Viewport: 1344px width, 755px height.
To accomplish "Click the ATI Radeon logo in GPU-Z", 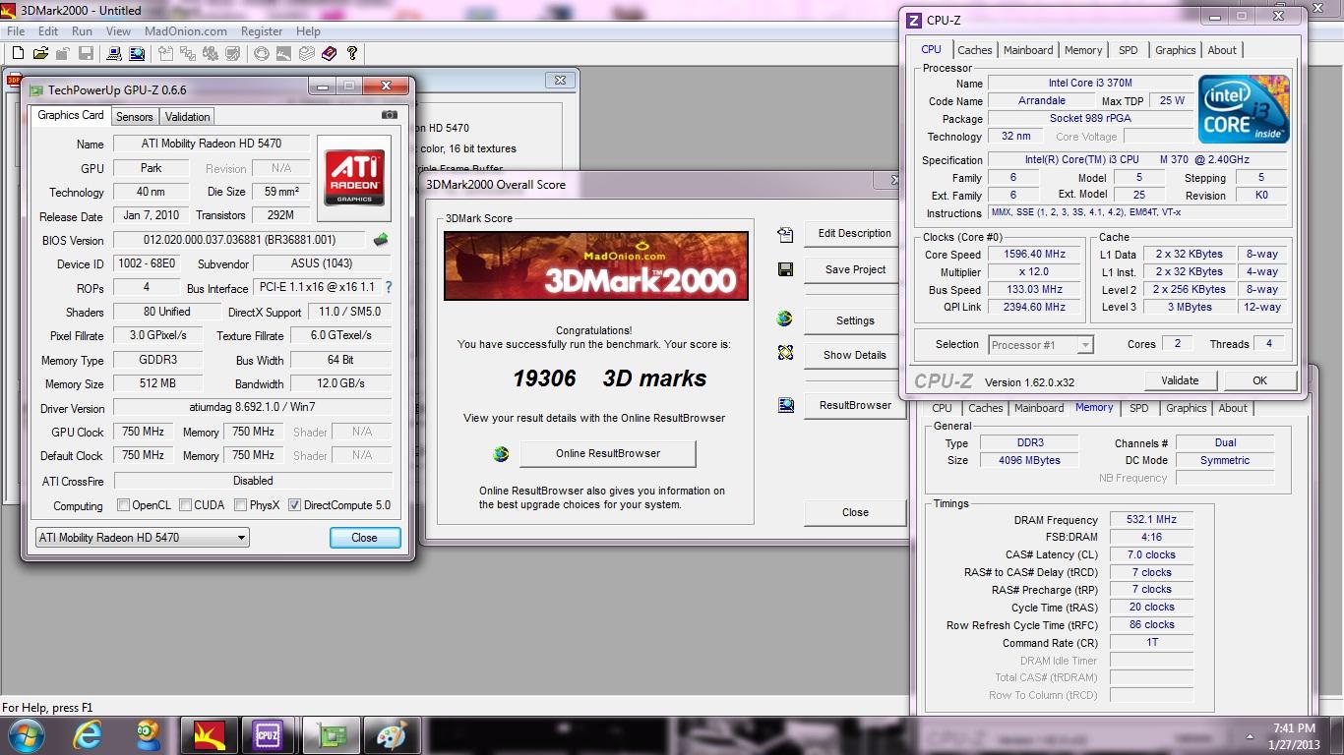I will [354, 178].
